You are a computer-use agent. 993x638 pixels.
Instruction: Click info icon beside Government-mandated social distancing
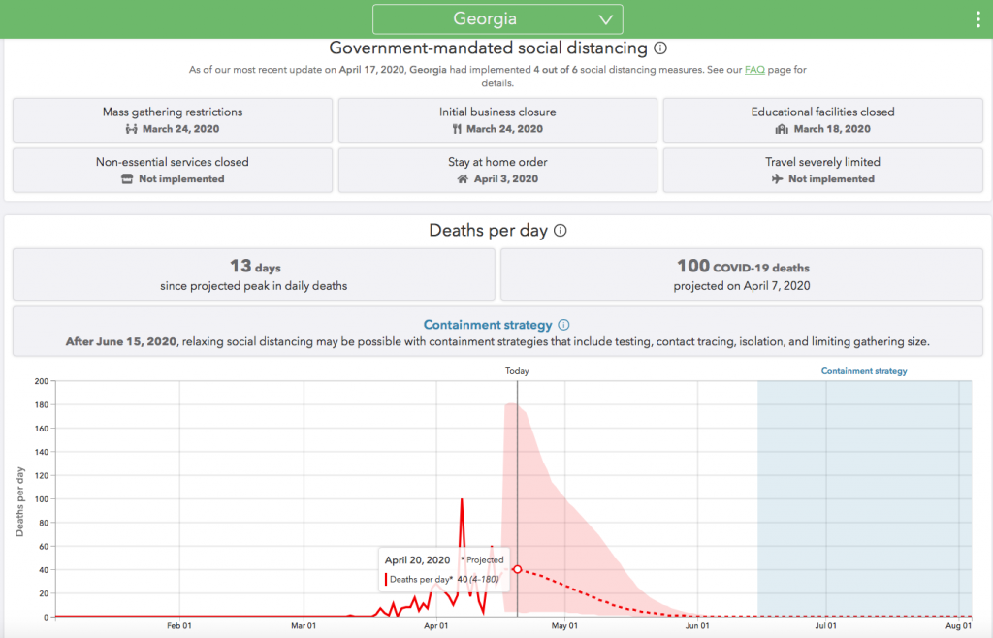point(660,48)
